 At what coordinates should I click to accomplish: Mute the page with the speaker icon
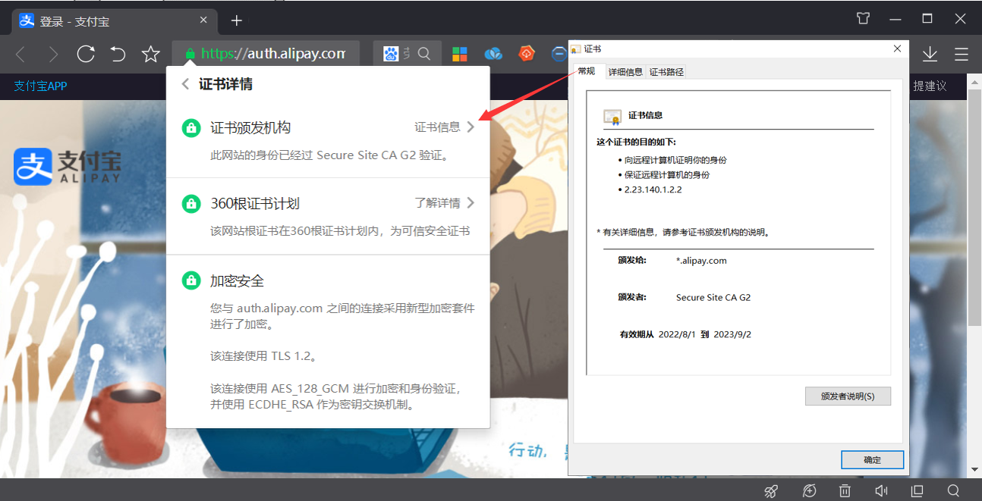(881, 490)
